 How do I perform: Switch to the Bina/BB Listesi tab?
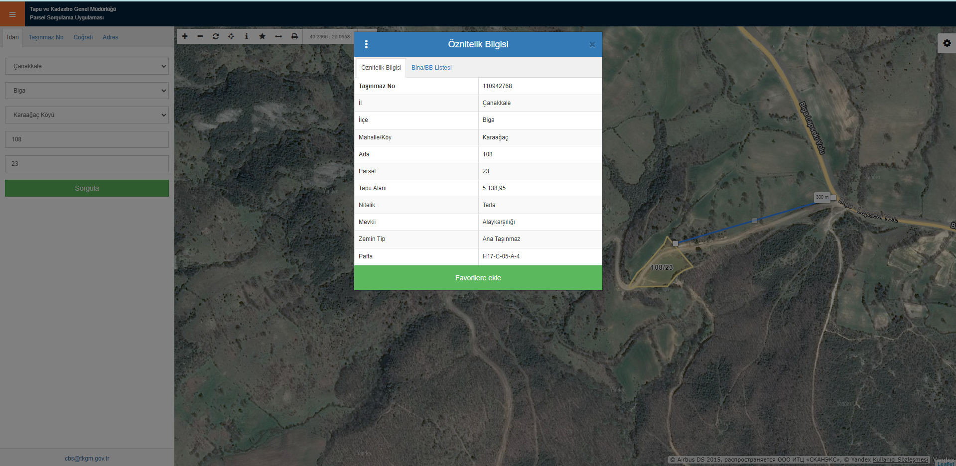pos(431,68)
